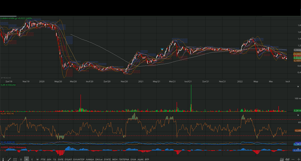This screenshot has width=301, height=161.
Task: Close the MACD-Histogram panel
Action: 298,148
